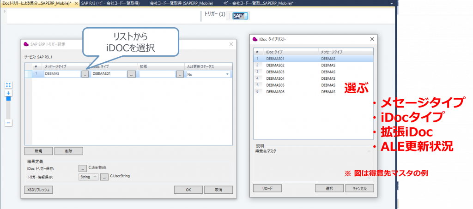The image size is (473, 209).
Task: Open the String type dropdown
Action: (89, 177)
